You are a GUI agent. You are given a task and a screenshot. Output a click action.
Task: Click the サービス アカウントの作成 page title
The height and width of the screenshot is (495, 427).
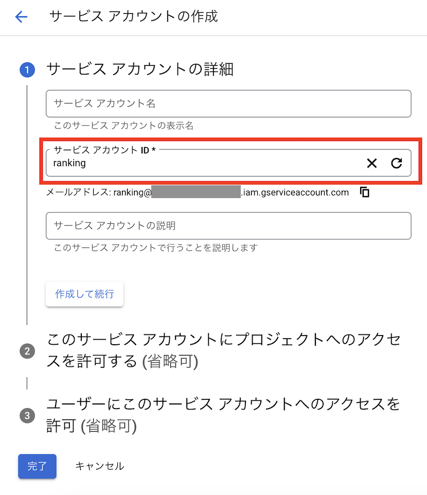coord(133,16)
